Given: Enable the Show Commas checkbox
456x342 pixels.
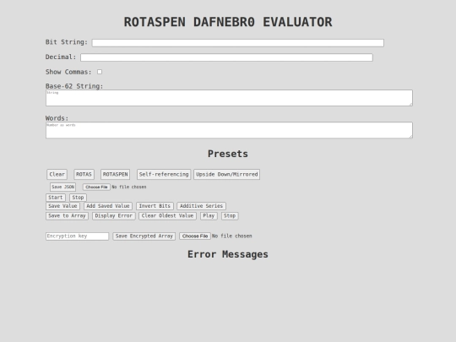Looking at the screenshot, I should coord(100,72).
